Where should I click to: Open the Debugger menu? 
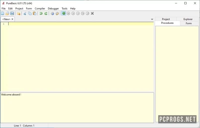pos(53,9)
